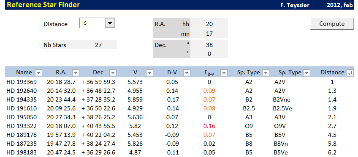Image resolution: width=358 pixels, height=157 pixels.
Task: Select the HD 193369 name cell
Action: point(22,82)
